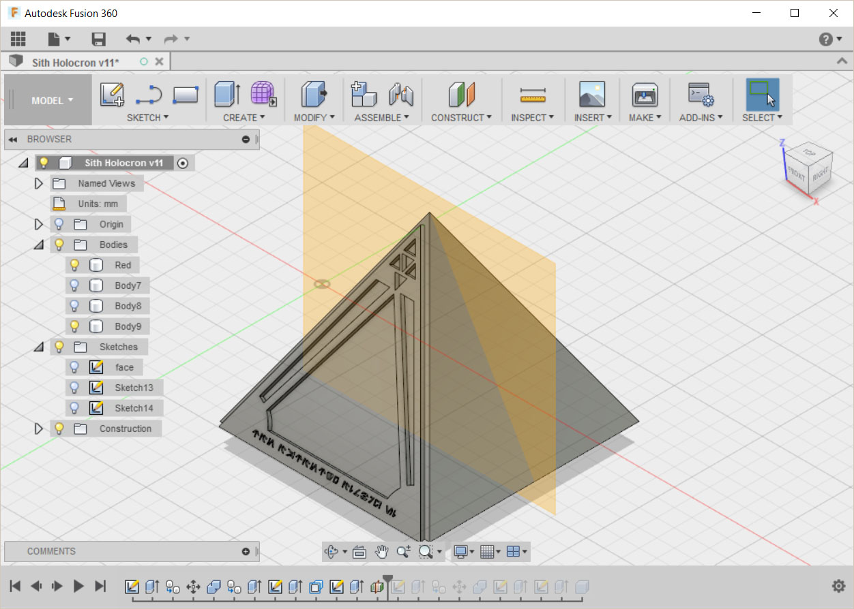This screenshot has width=854, height=609.
Task: Click the Undo arrow
Action: pos(133,39)
